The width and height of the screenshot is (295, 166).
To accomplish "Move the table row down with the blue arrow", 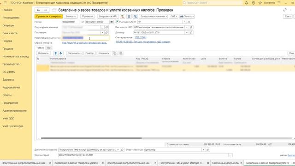I will (x=61, y=53).
